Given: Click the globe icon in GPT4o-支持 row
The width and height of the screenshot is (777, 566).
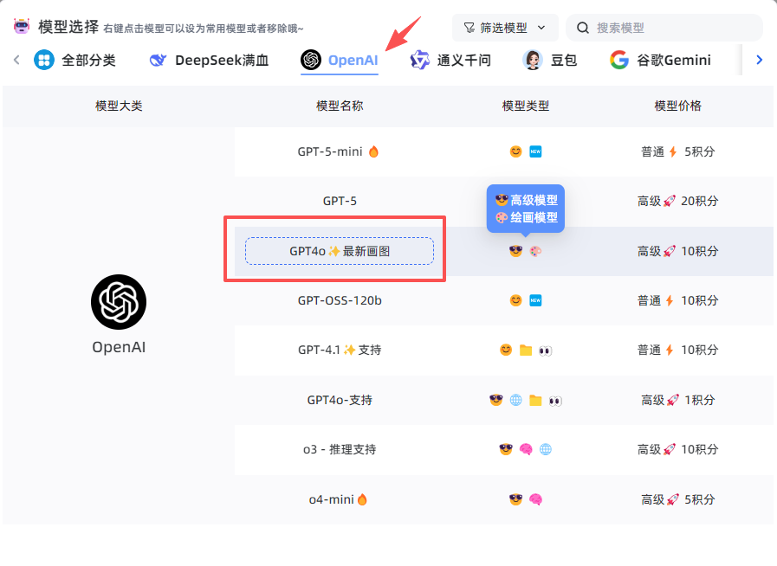Looking at the screenshot, I should coord(515,400).
